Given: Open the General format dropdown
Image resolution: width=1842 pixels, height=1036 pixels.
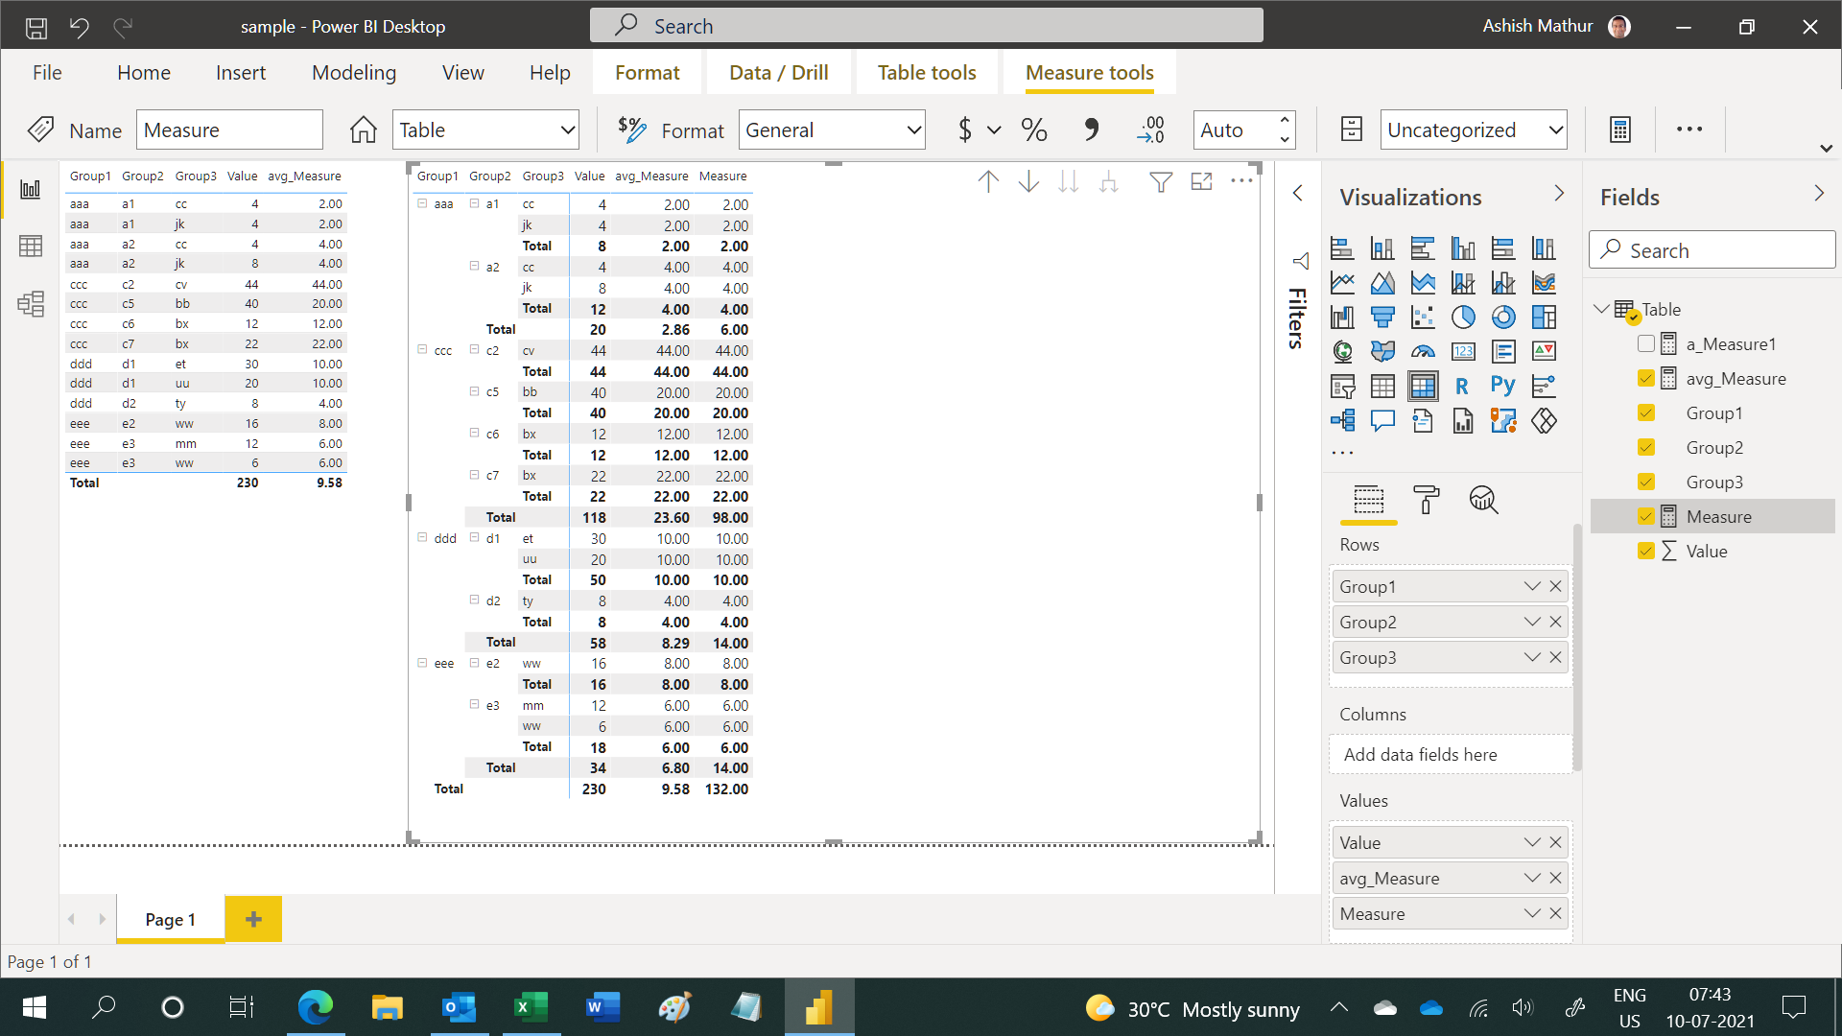Looking at the screenshot, I should [x=832, y=129].
